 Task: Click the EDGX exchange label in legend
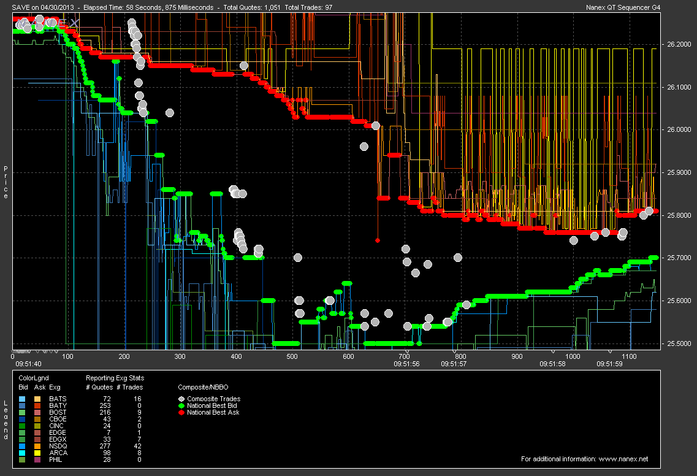[58, 439]
